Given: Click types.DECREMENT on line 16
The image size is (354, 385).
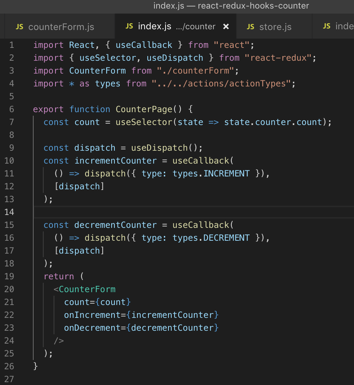Looking at the screenshot, I should click(211, 238).
